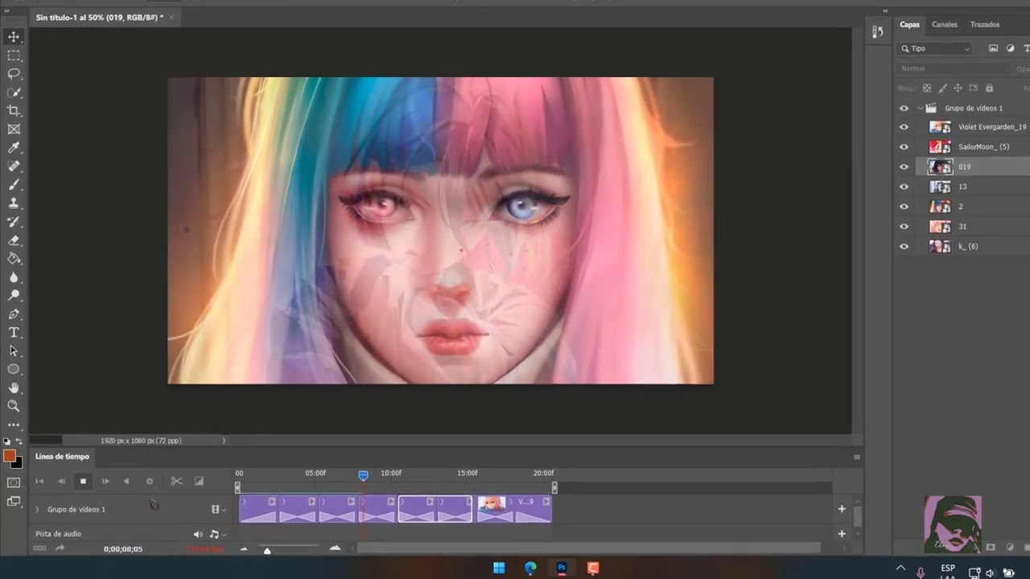Select the Línea de tiempo tab

coord(62,457)
